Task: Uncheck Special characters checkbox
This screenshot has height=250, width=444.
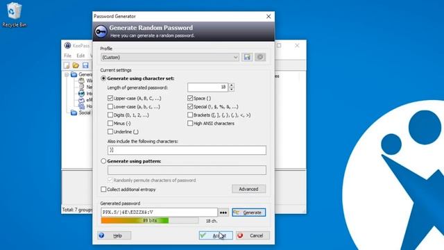Action: [x=190, y=106]
